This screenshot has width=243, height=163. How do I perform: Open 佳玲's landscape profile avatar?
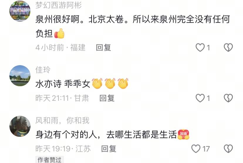tap(20, 76)
